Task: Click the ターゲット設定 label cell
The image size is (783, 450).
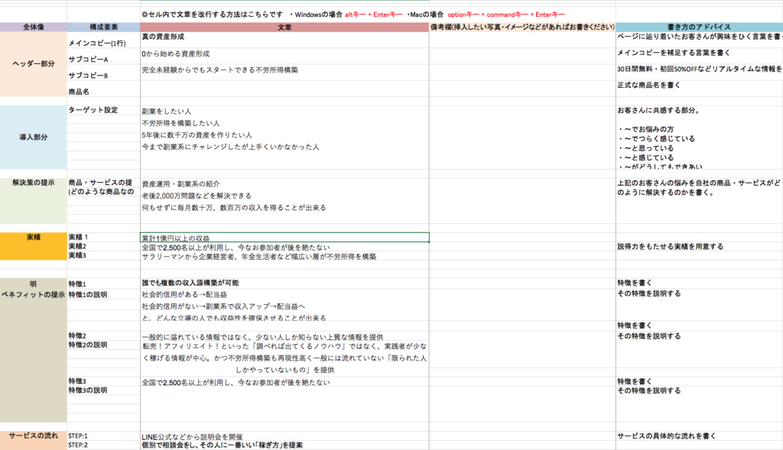Action: click(x=103, y=110)
